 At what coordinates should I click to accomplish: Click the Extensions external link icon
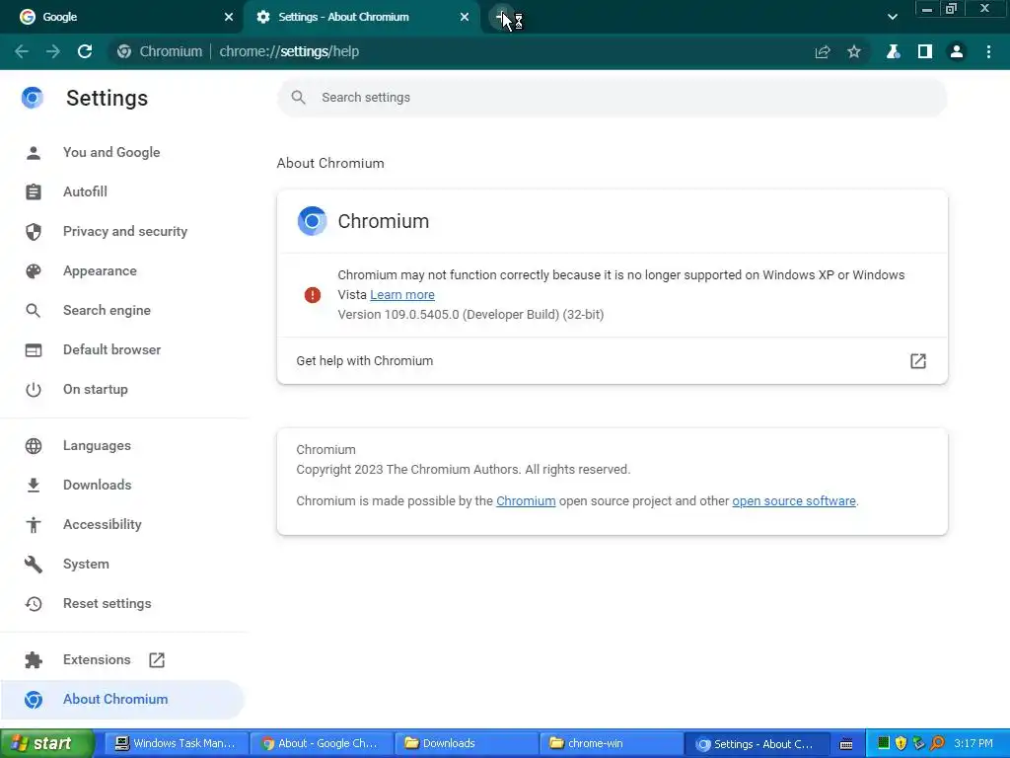pyautogui.click(x=157, y=660)
